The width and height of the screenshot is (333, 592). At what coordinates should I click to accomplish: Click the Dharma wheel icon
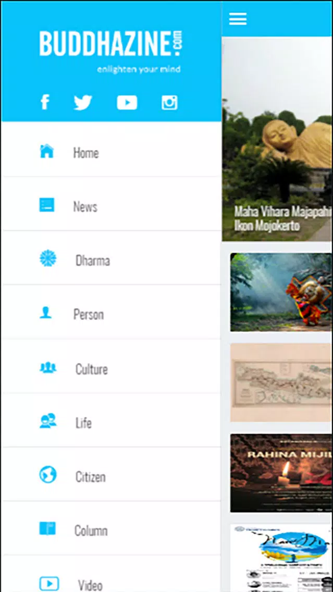(48, 258)
